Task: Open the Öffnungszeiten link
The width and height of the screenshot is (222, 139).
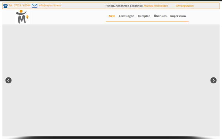Action: click(185, 6)
